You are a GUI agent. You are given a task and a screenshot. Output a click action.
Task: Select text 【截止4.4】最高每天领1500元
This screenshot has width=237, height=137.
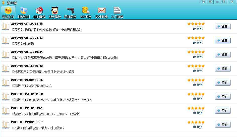pyautogui.click(x=32, y=58)
